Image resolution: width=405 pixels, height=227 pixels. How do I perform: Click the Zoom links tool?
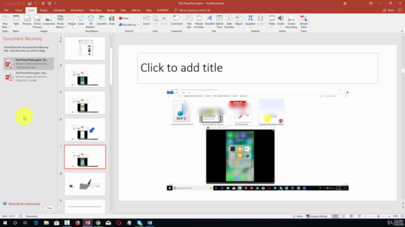click(x=146, y=21)
